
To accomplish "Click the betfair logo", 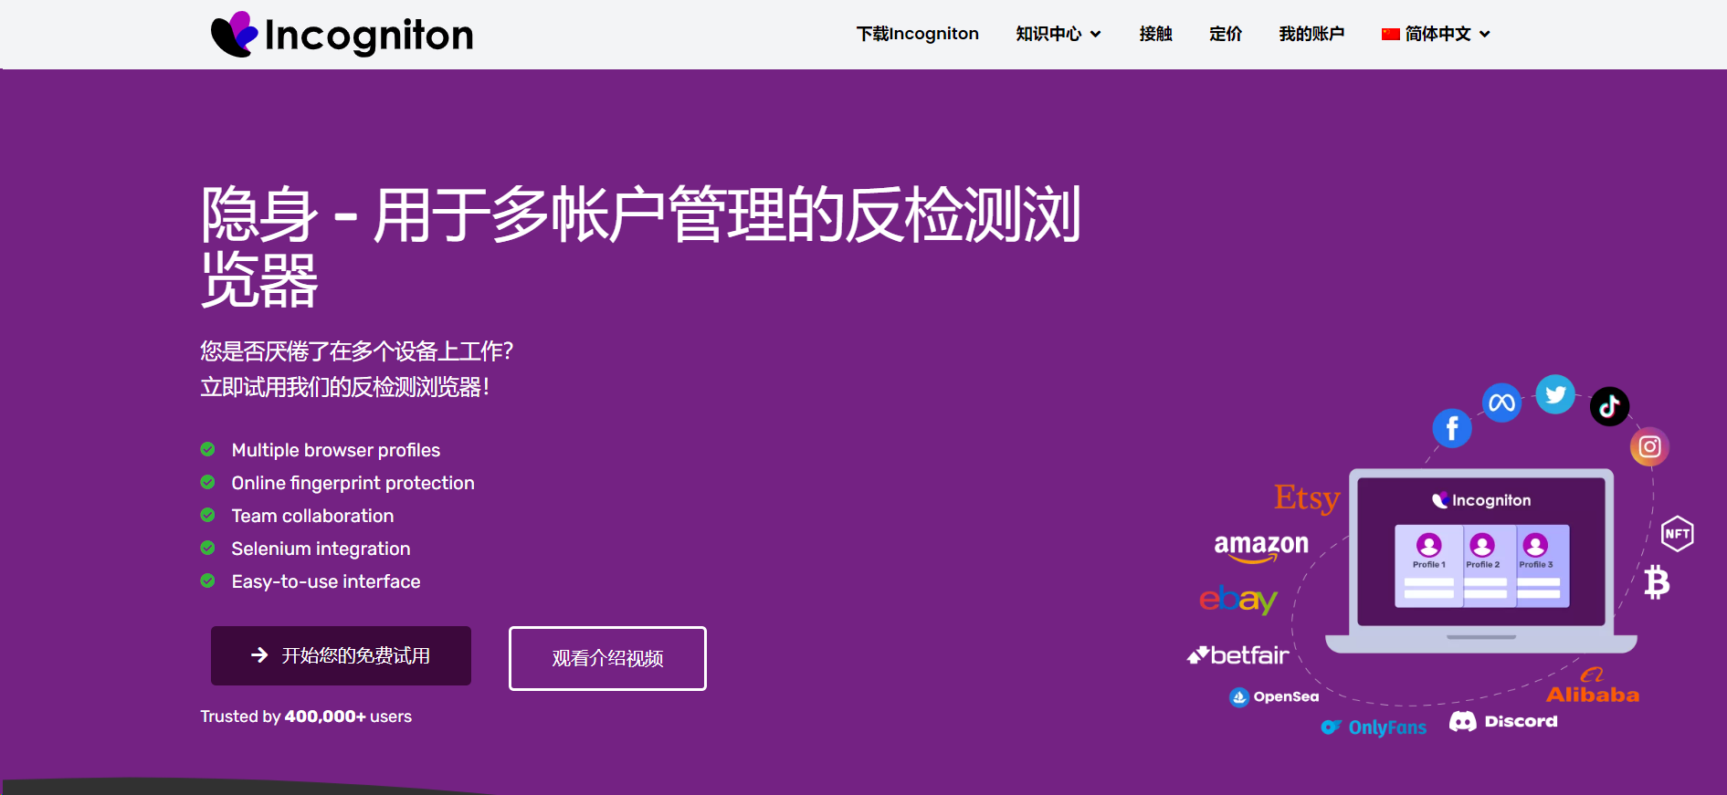I will coord(1238,655).
